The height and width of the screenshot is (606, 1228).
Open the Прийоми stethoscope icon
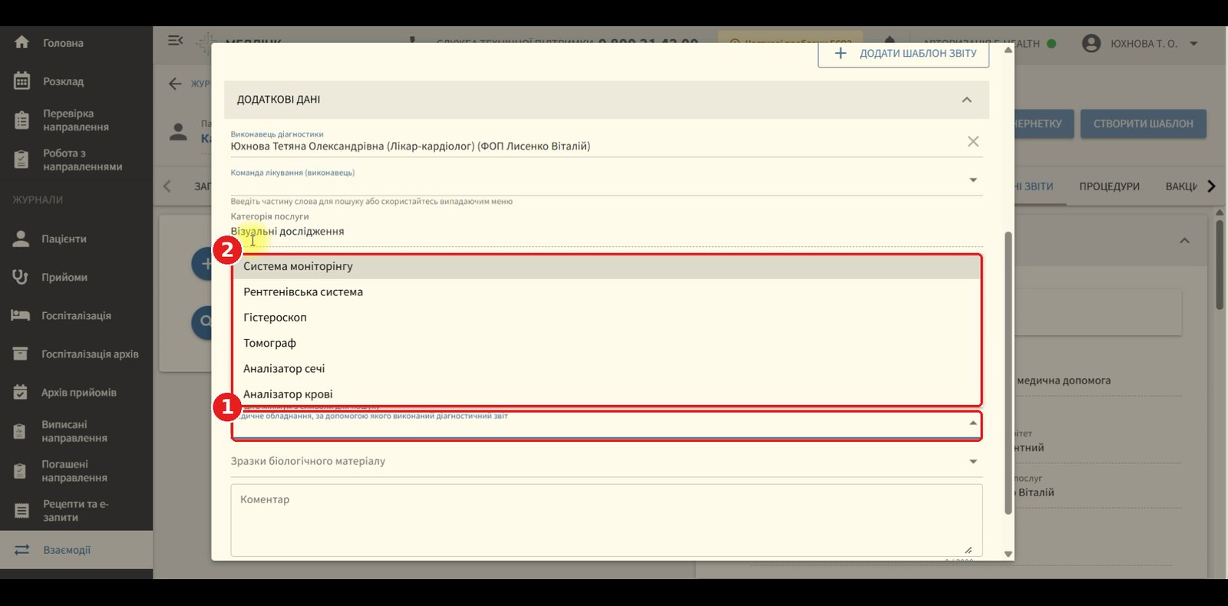click(x=21, y=277)
